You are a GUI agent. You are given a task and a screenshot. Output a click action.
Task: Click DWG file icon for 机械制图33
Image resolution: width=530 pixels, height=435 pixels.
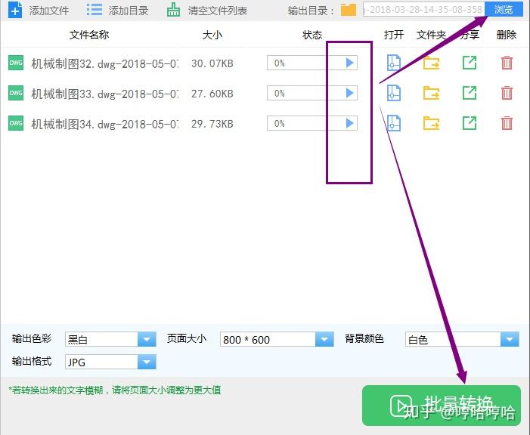click(x=16, y=93)
